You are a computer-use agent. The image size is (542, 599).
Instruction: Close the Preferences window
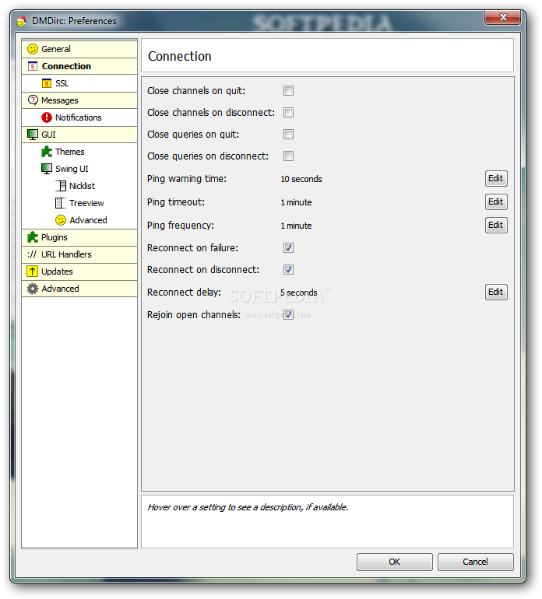tap(502, 17)
